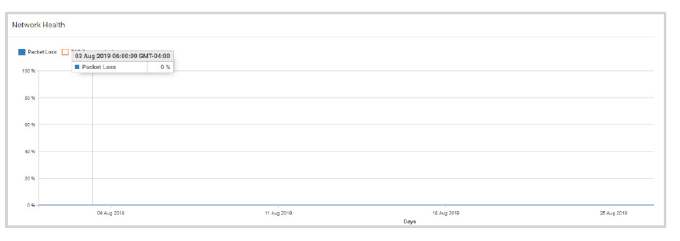Click the Network Health panel title
Image resolution: width=680 pixels, height=241 pixels.
[38, 25]
